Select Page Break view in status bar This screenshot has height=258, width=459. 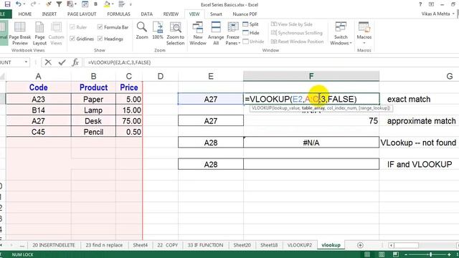pos(395,254)
